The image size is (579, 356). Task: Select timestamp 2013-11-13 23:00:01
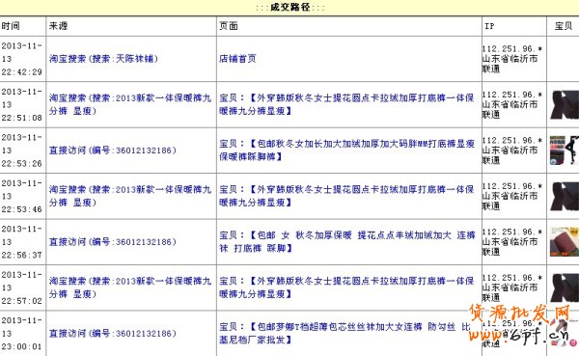tap(22, 334)
